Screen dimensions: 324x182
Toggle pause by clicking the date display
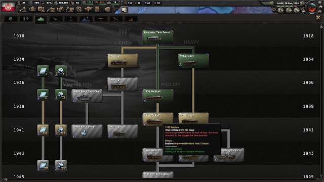coord(288,4)
